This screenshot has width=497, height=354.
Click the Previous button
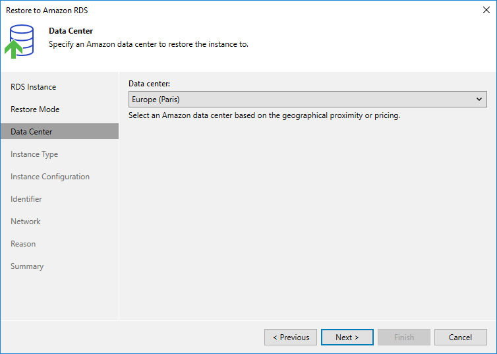pyautogui.click(x=291, y=338)
